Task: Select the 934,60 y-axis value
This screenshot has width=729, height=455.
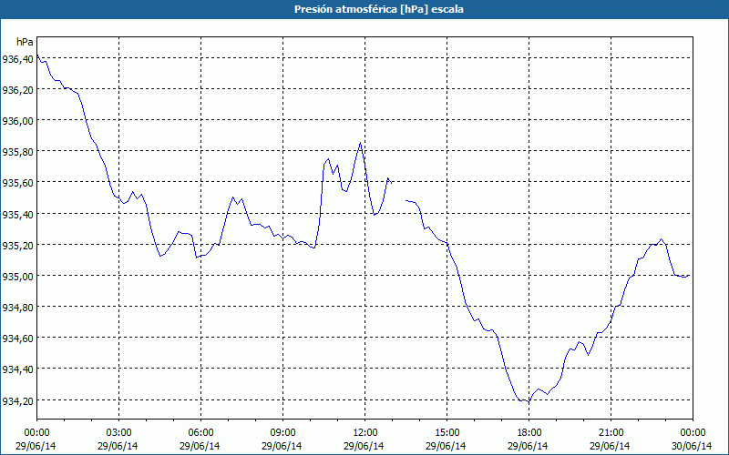Action: coord(17,339)
